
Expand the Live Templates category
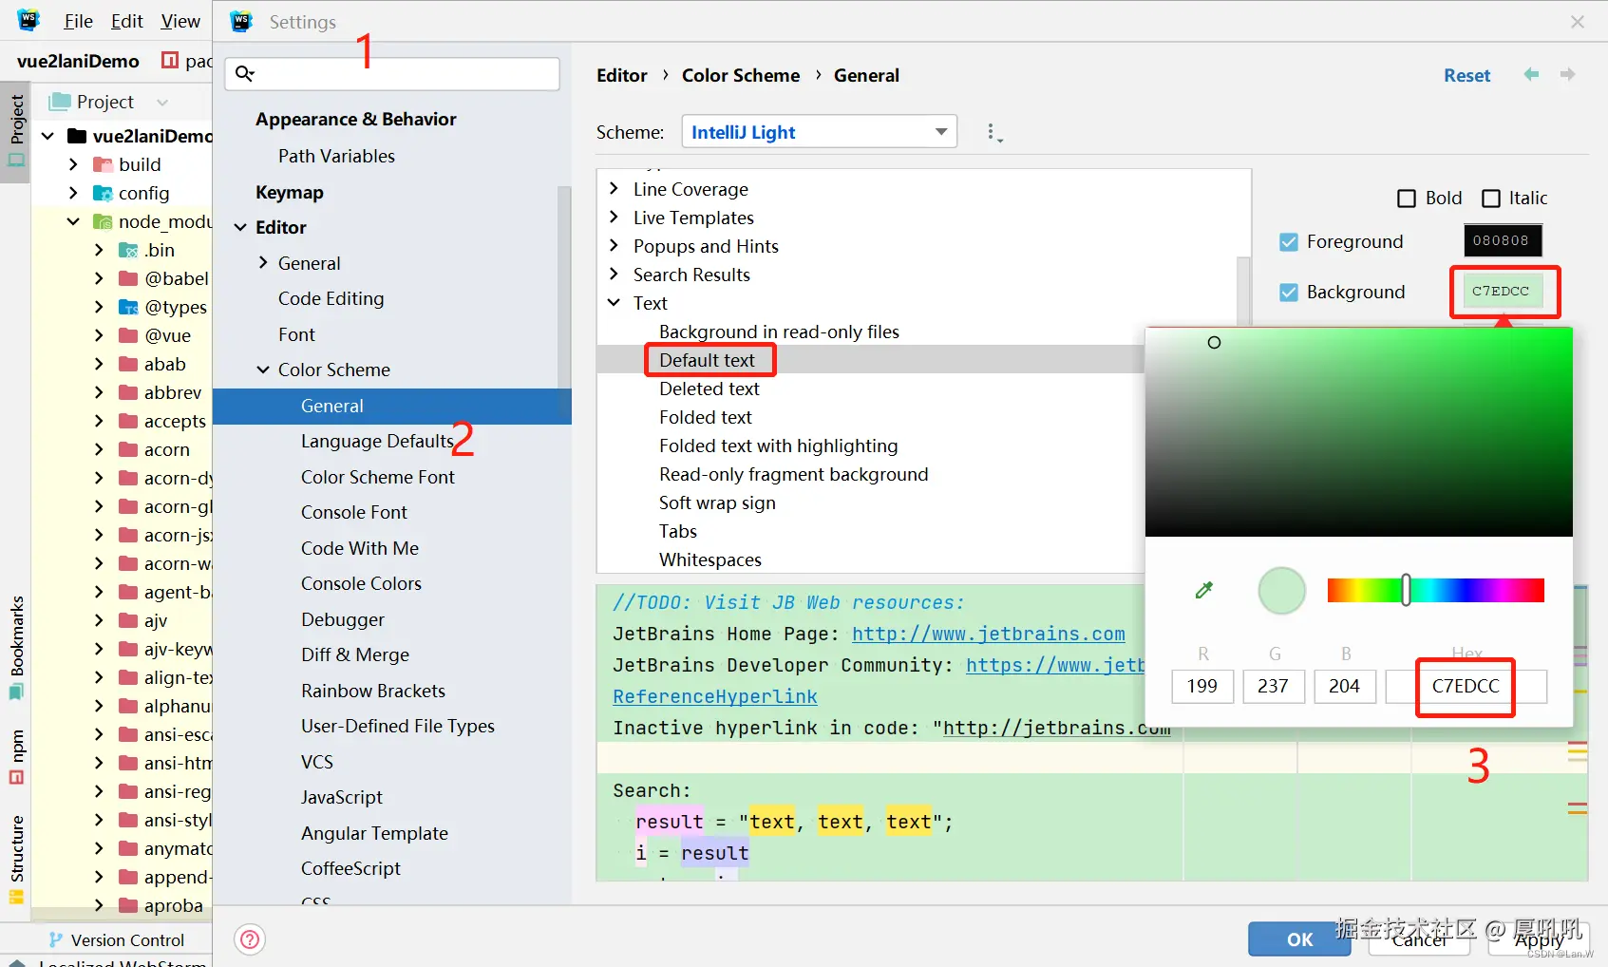click(614, 218)
